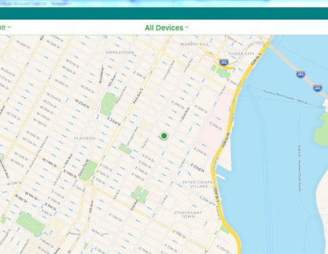This screenshot has width=328, height=254.
Task: Click the Madison Square Park green area
Action: click(108, 104)
